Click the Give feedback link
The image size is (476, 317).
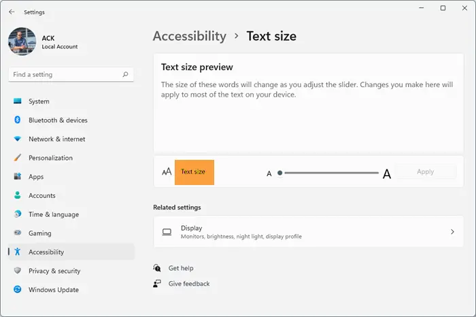tap(189, 284)
